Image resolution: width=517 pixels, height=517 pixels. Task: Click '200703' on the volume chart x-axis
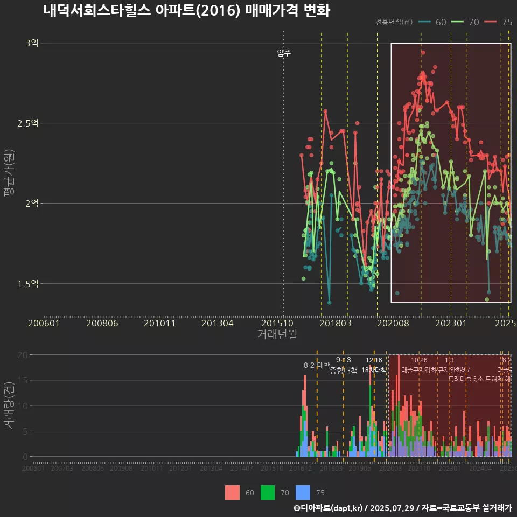click(61, 468)
